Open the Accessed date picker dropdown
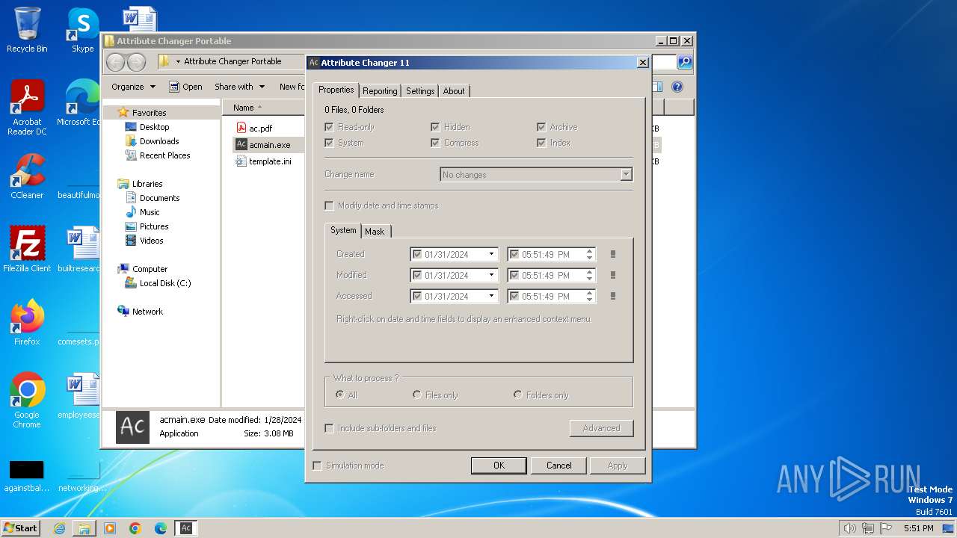 491,296
